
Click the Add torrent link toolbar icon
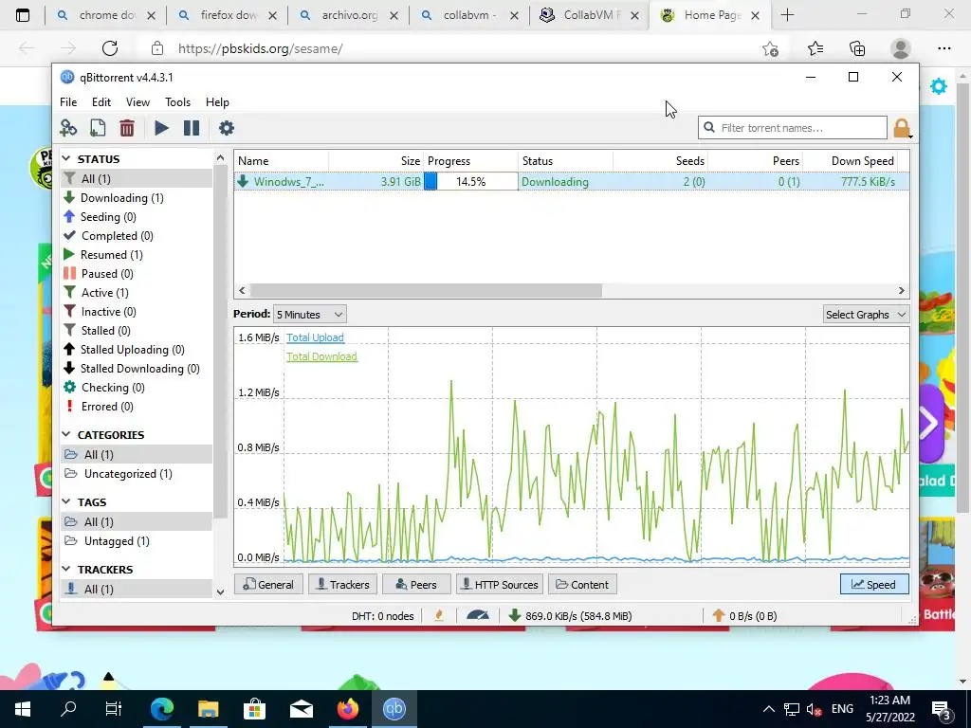pyautogui.click(x=68, y=128)
